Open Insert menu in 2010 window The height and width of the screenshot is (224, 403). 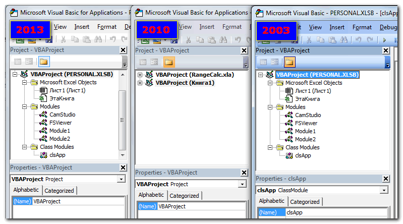[x=207, y=27]
